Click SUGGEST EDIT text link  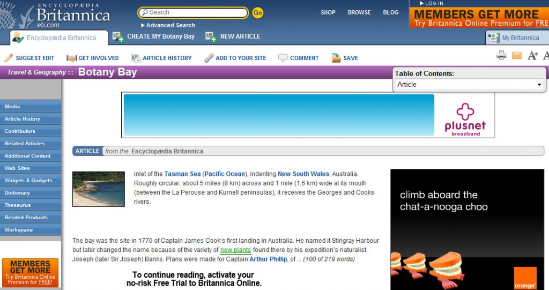35,58
